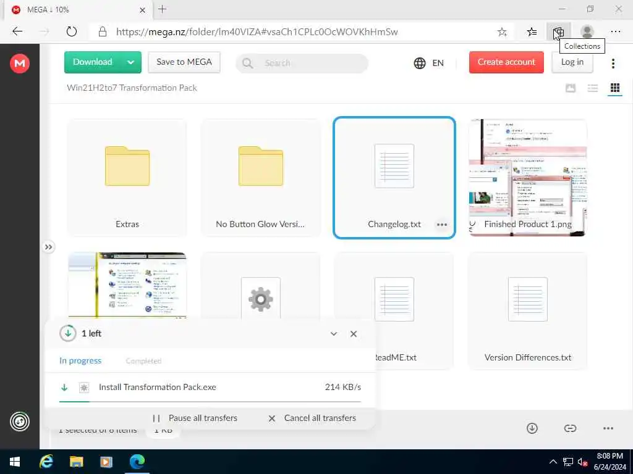Collapse transfers panel with chevron
The width and height of the screenshot is (633, 474).
pos(333,334)
